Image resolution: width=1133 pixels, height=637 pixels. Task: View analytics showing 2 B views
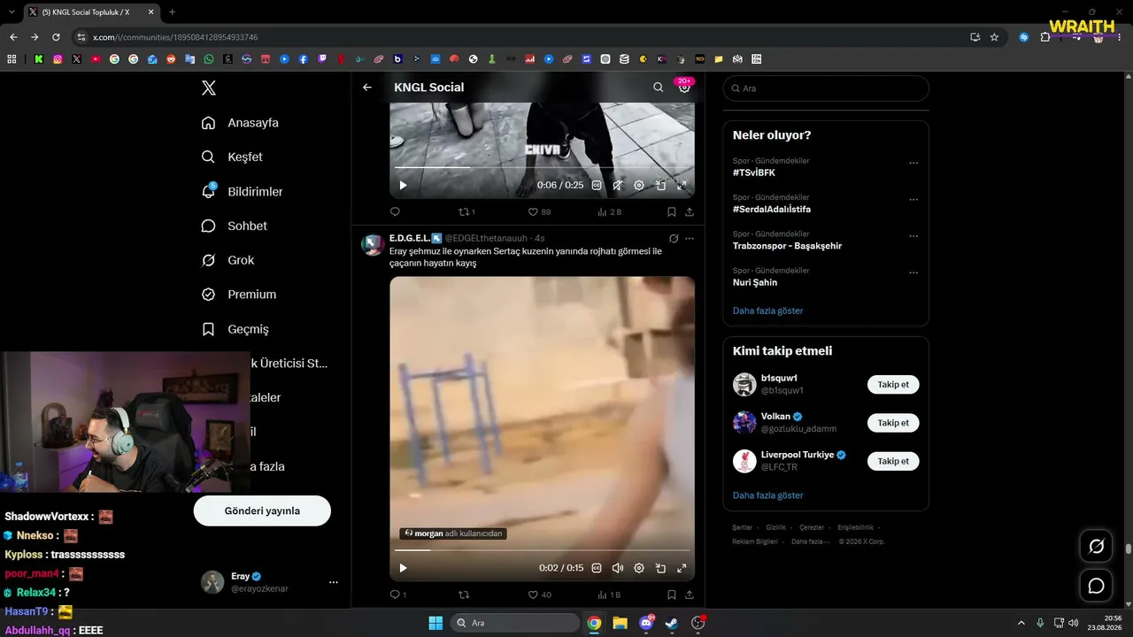[610, 212]
